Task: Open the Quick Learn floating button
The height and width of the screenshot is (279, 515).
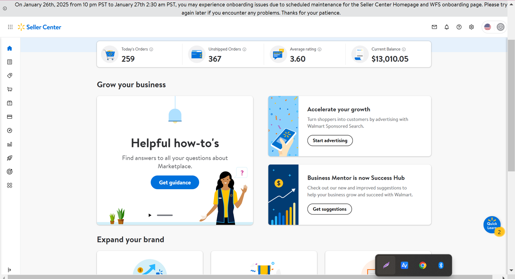Action: [x=492, y=225]
